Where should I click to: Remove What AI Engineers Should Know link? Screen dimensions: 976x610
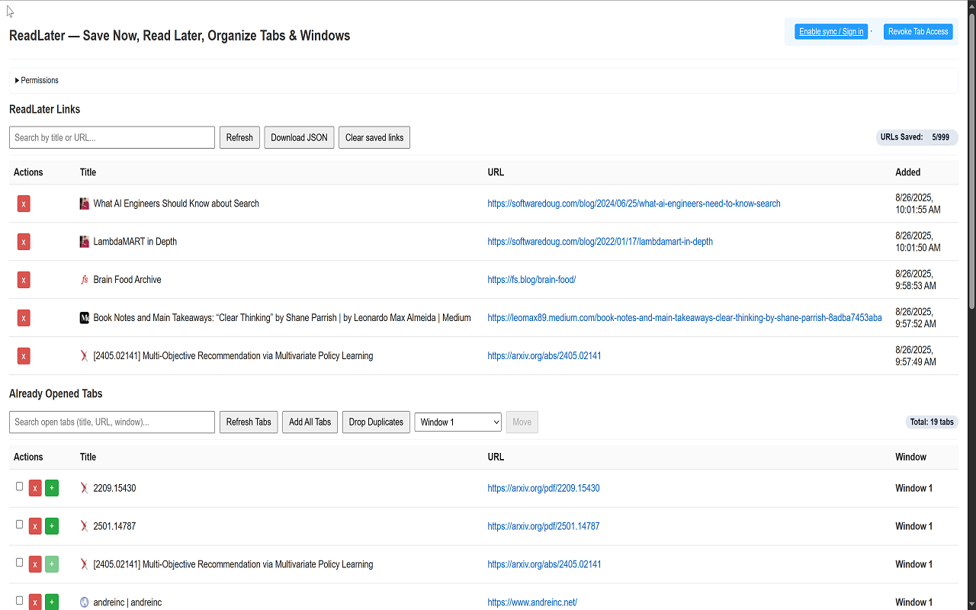pos(24,204)
